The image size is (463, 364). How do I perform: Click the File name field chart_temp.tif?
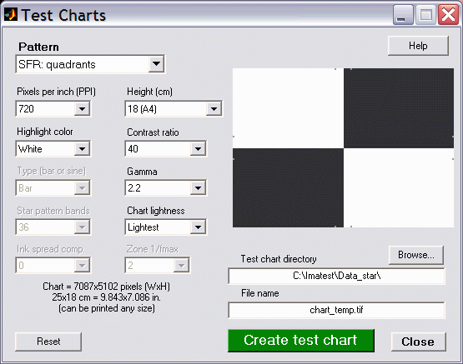click(x=336, y=310)
